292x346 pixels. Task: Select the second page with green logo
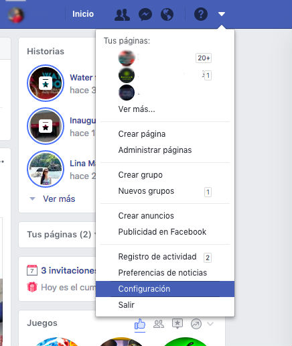click(x=165, y=76)
